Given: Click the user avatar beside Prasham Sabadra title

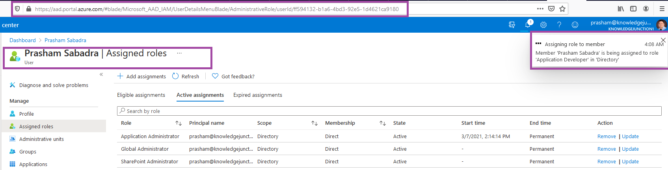Looking at the screenshot, I should point(15,56).
